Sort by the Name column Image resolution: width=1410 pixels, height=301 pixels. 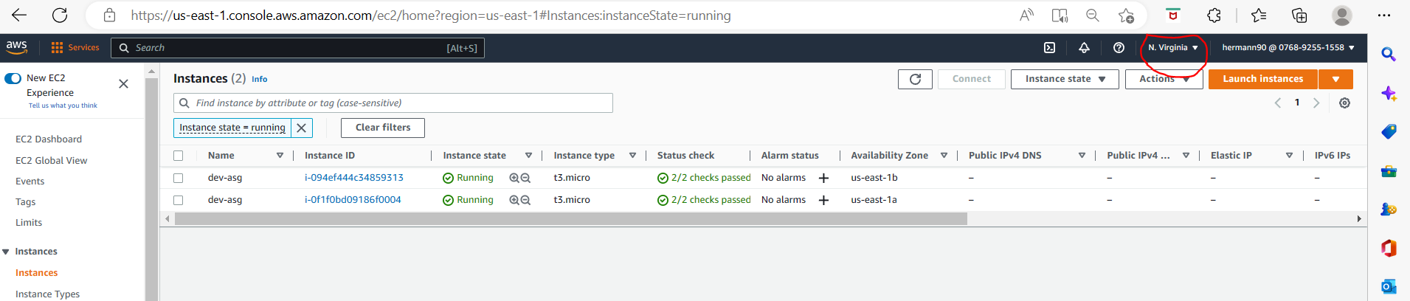coord(280,156)
